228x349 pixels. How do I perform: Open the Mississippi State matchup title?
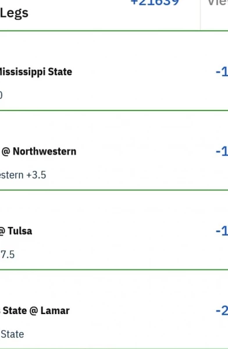point(36,72)
